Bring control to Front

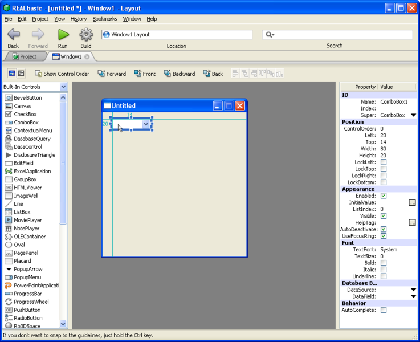(x=145, y=74)
